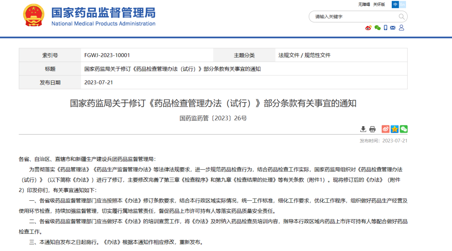
Task: Click the 请输入关键字 search field
Action: (354, 17)
